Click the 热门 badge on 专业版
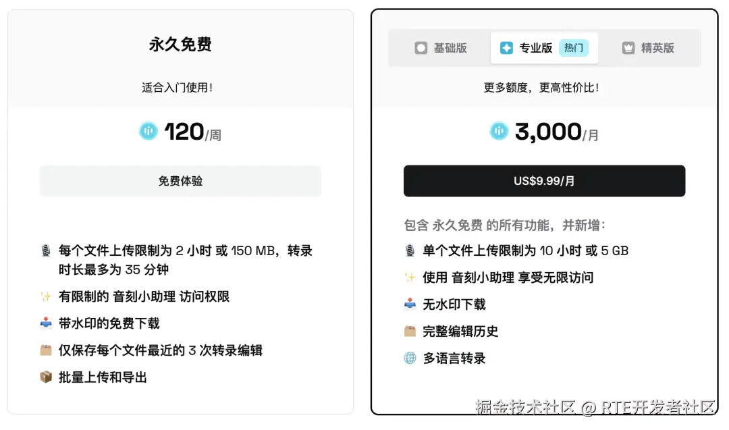 [x=574, y=48]
